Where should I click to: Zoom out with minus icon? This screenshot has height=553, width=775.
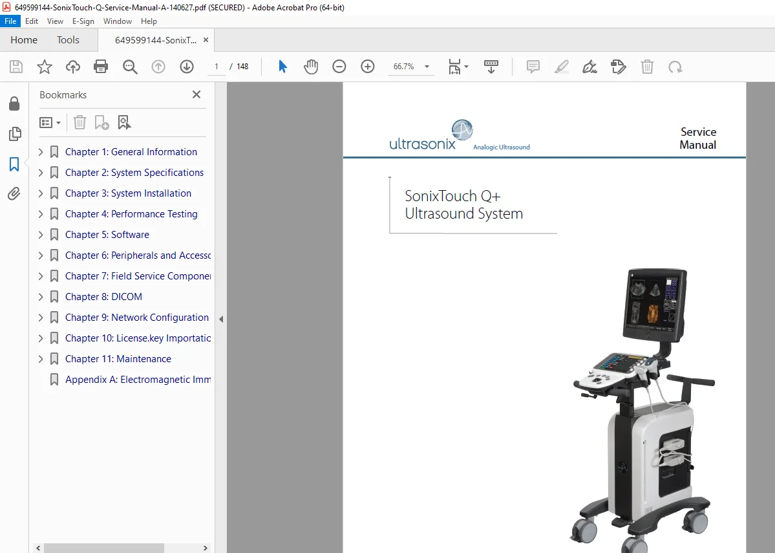pos(339,66)
